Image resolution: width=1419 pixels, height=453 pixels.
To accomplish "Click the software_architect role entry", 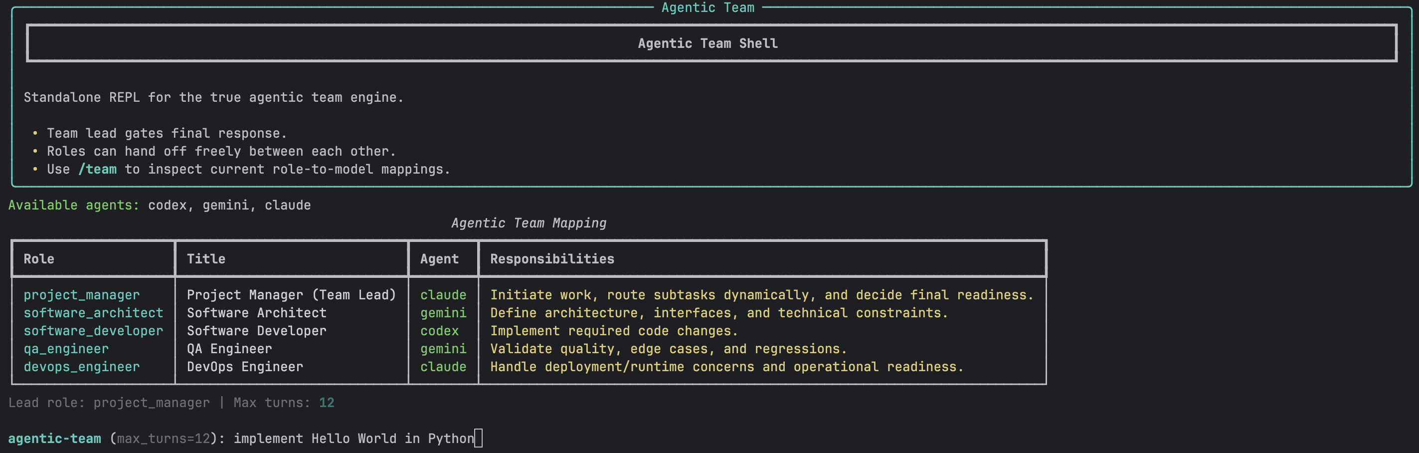I will tap(93, 313).
